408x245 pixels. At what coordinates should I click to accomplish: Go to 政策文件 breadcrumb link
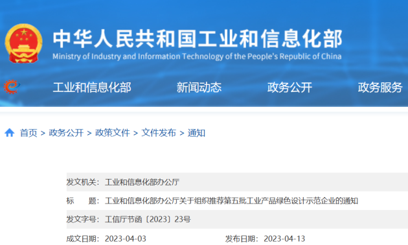(x=113, y=133)
